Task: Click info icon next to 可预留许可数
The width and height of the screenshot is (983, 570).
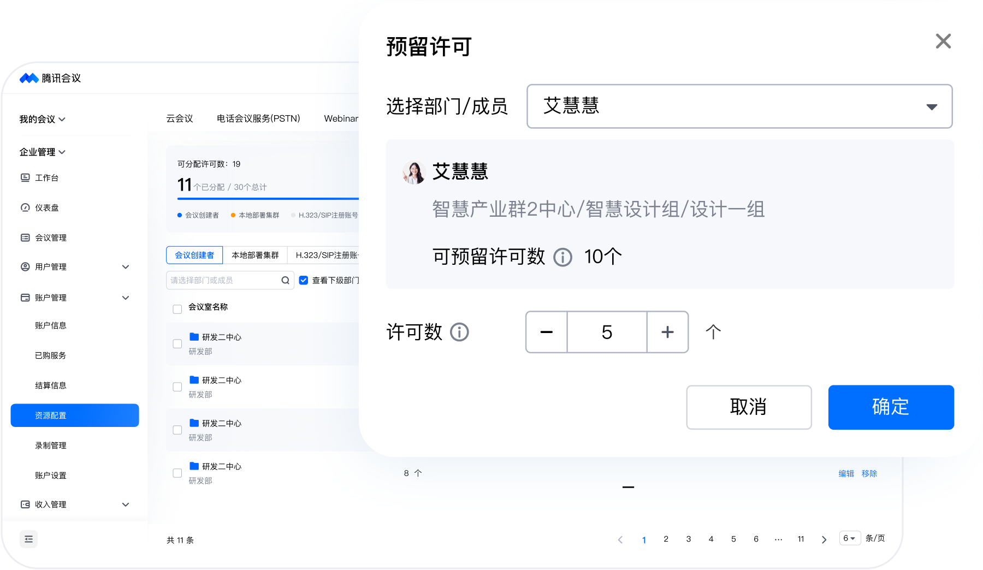Action: [x=562, y=257]
